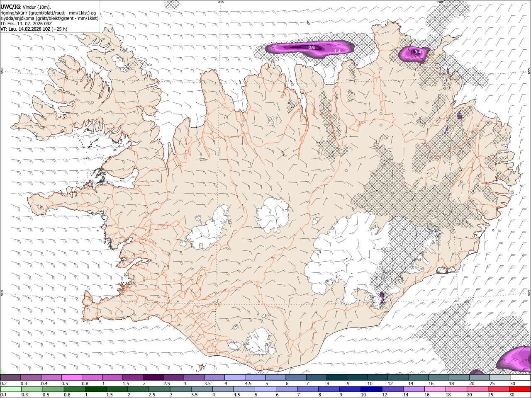Pick the top-row legend swatch labeled 25
This screenshot has height=398, width=531.
click(500, 378)
